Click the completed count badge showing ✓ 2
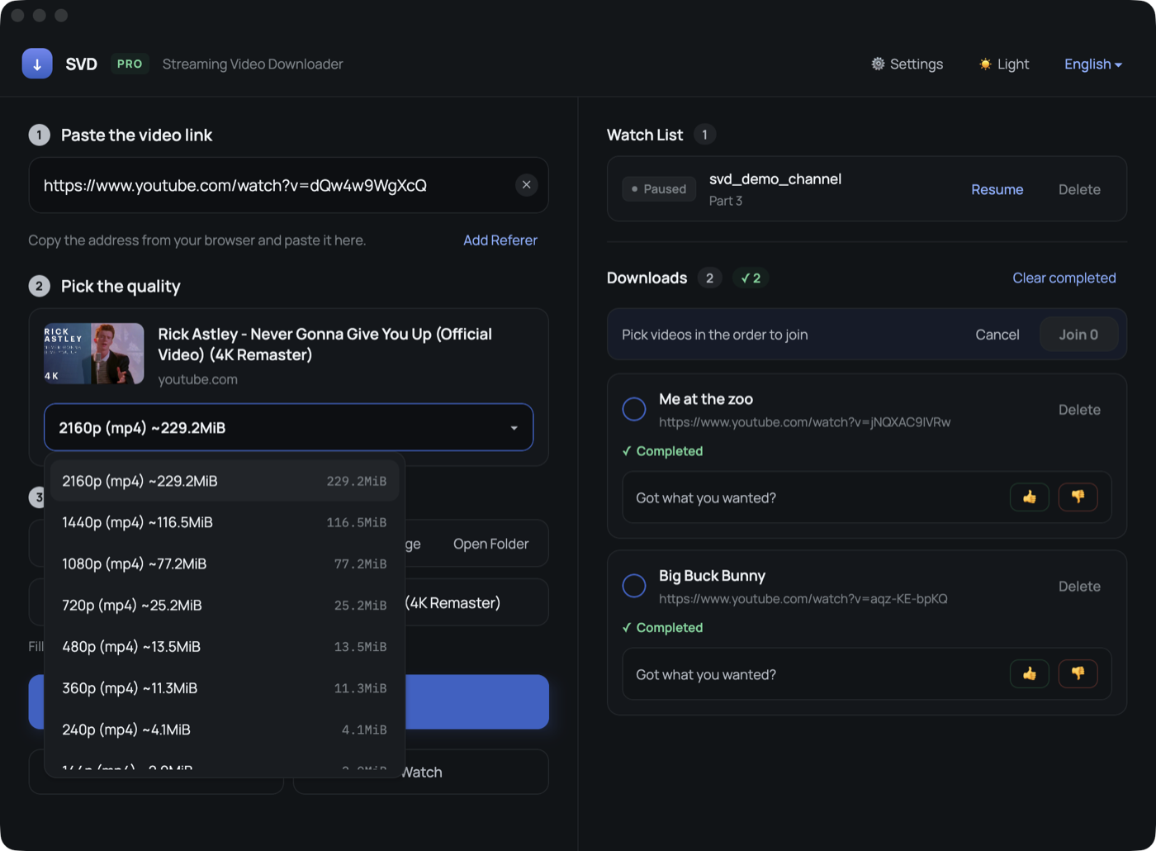Screen dimensions: 1156x851 point(751,278)
